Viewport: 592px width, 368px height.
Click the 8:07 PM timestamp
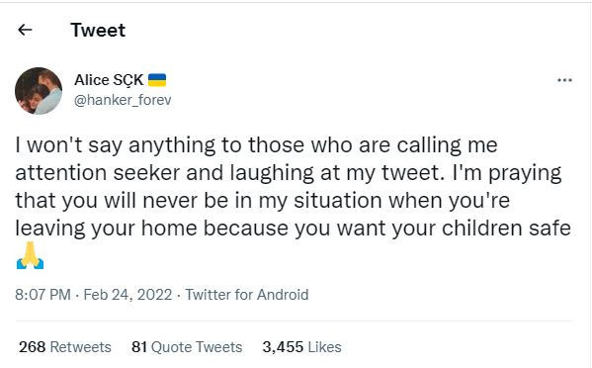pos(42,295)
